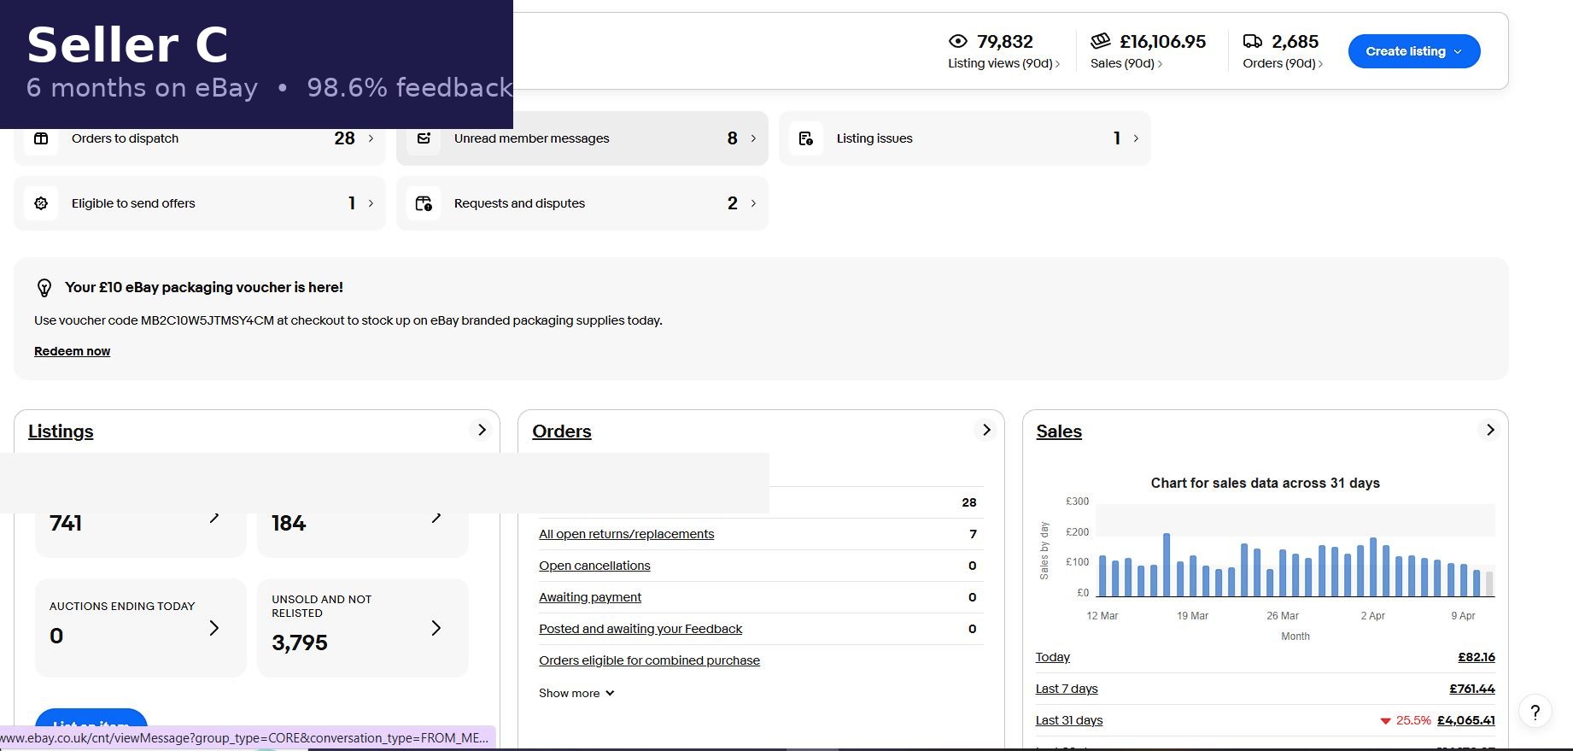Click the Listing issues document icon
Viewport: 1573px width, 751px height.
coord(806,138)
